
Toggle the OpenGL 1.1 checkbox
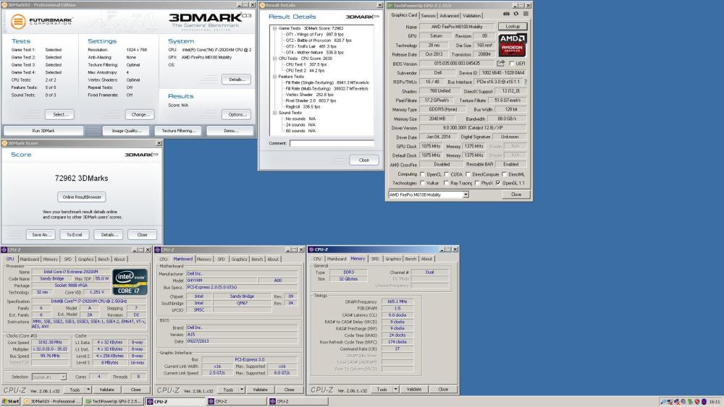[498, 183]
